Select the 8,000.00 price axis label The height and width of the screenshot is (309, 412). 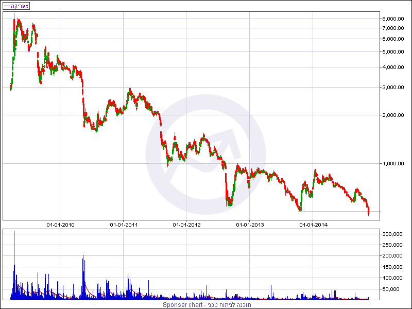pyautogui.click(x=393, y=19)
